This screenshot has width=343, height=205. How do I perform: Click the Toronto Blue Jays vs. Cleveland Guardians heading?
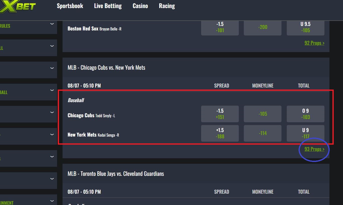pos(116,174)
